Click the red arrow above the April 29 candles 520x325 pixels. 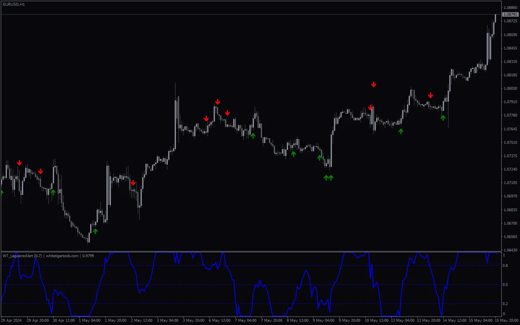click(19, 163)
